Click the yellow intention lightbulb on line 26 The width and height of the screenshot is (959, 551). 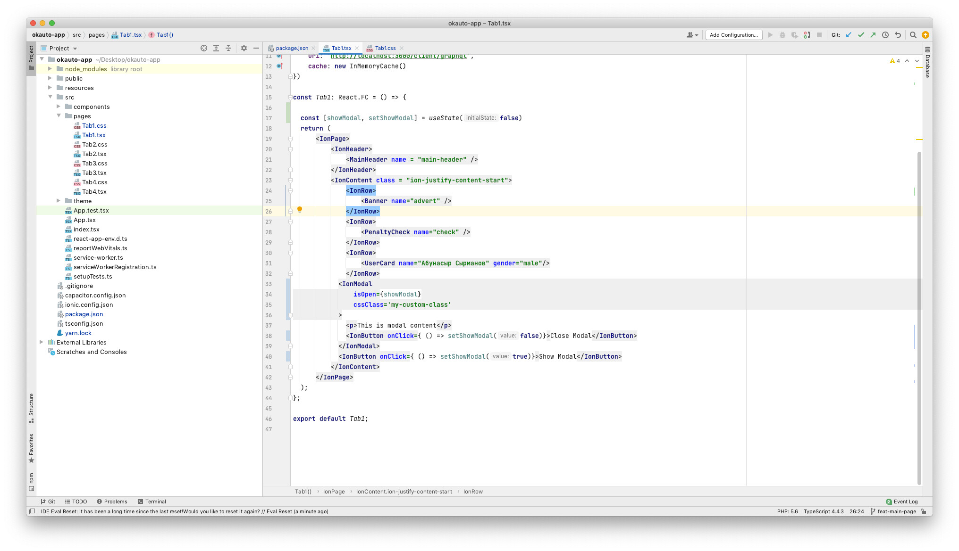(x=300, y=210)
